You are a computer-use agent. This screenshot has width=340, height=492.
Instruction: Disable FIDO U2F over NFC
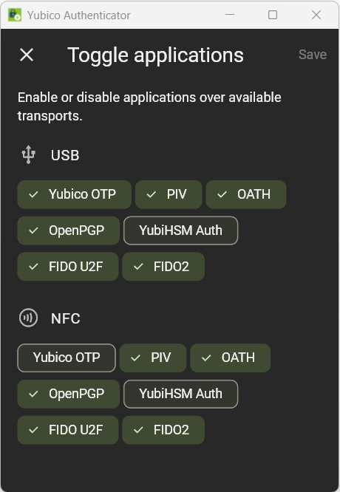pyautogui.click(x=68, y=430)
